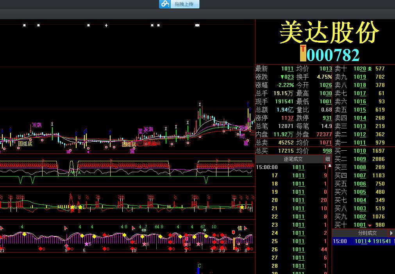The image size is (395, 274).
Task: Click the 总买 value 17215
Action: coord(286,151)
